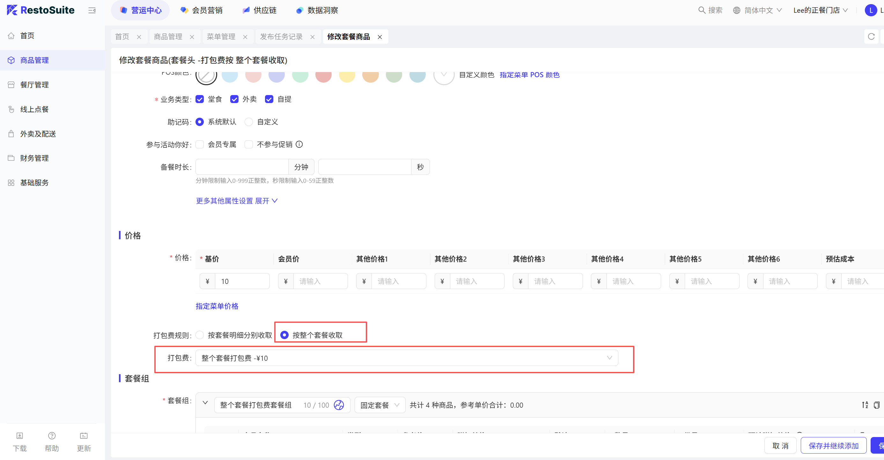
Task: Open the search magnifier icon
Action: [x=702, y=10]
